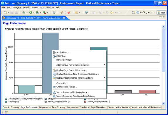Close the Performance Report editor tab
Image resolution: width=168 pixels, height=115 pixels.
(64, 18)
